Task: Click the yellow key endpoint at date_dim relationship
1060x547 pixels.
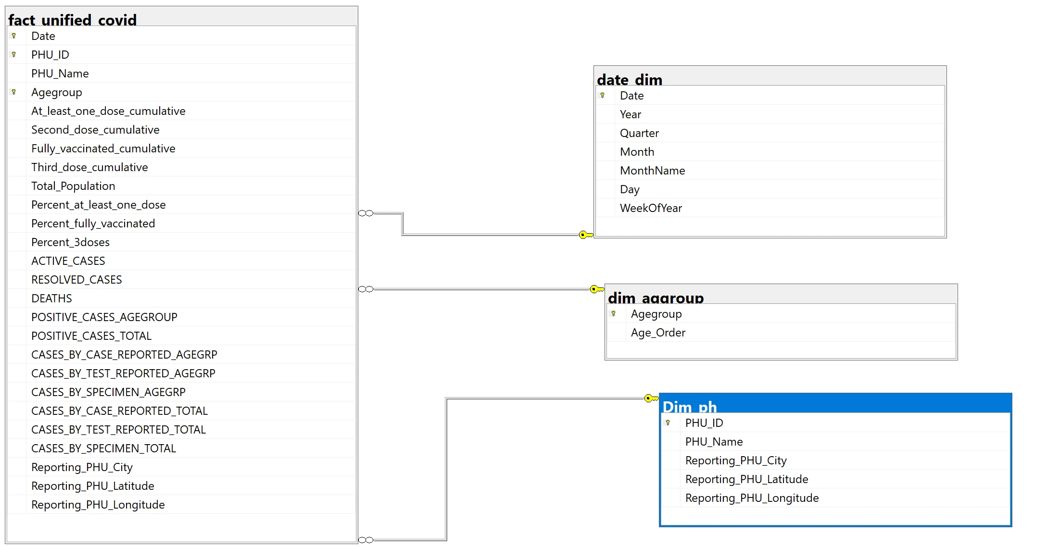Action: pyautogui.click(x=586, y=235)
